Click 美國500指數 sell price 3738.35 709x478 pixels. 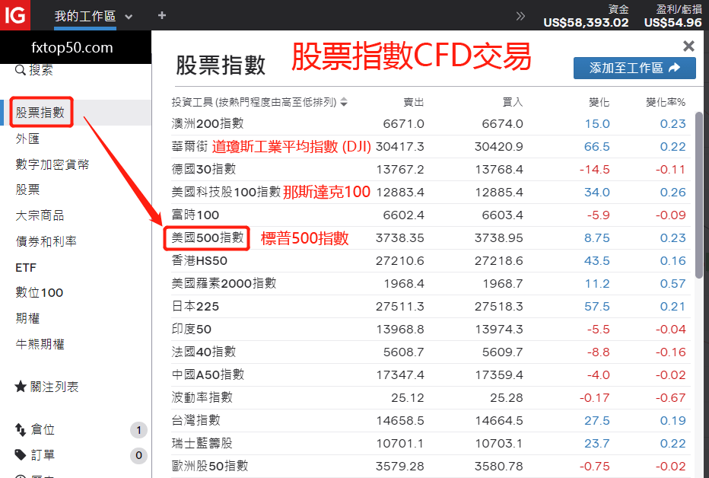pyautogui.click(x=399, y=238)
